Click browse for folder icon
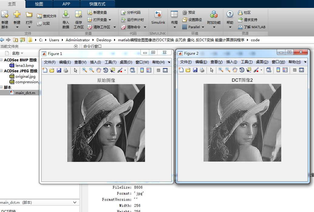 point(23,40)
